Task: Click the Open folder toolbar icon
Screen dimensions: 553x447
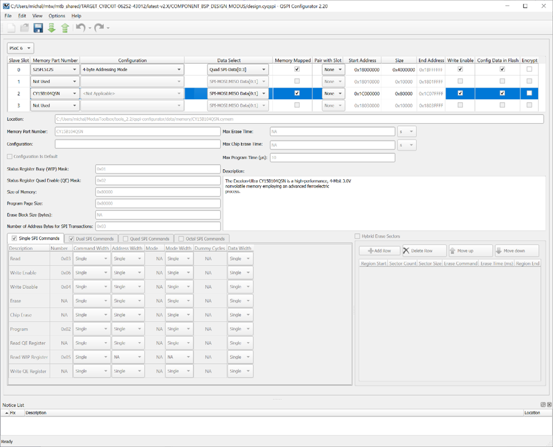Action: (x=25, y=28)
